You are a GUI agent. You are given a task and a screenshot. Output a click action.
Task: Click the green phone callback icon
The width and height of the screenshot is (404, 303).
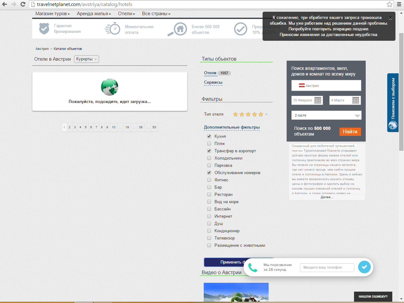coord(253,268)
